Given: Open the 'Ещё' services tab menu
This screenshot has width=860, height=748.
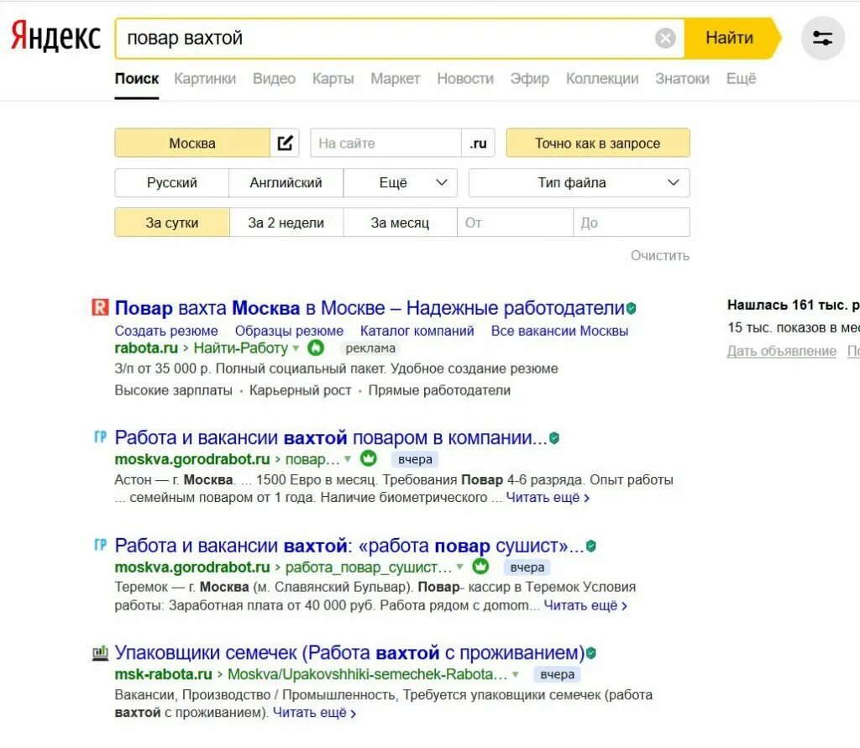Looking at the screenshot, I should pos(741,78).
